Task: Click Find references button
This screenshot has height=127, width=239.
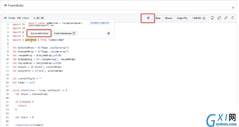Action: click(65, 33)
